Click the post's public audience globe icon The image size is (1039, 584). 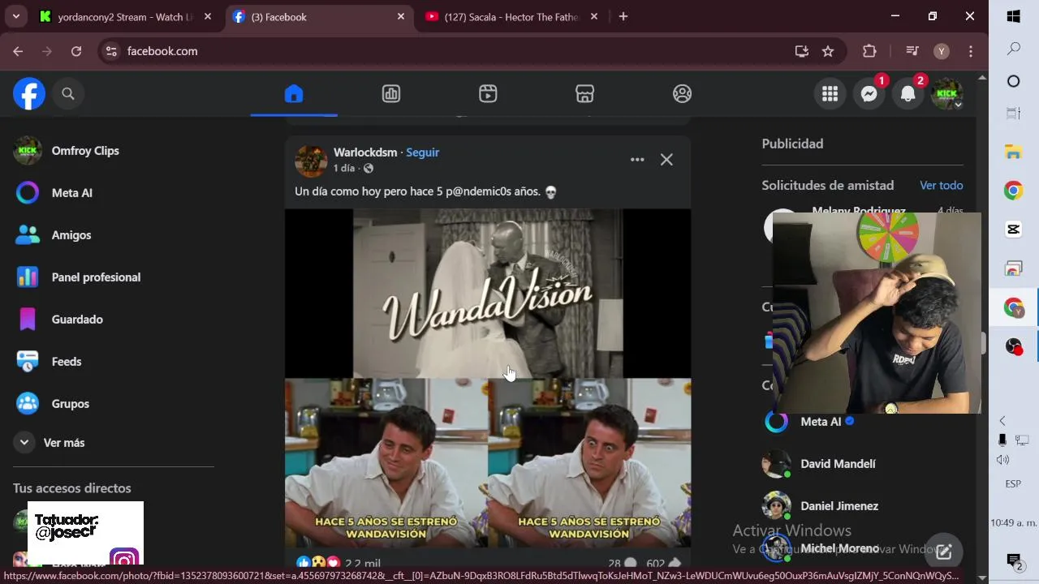(x=369, y=169)
